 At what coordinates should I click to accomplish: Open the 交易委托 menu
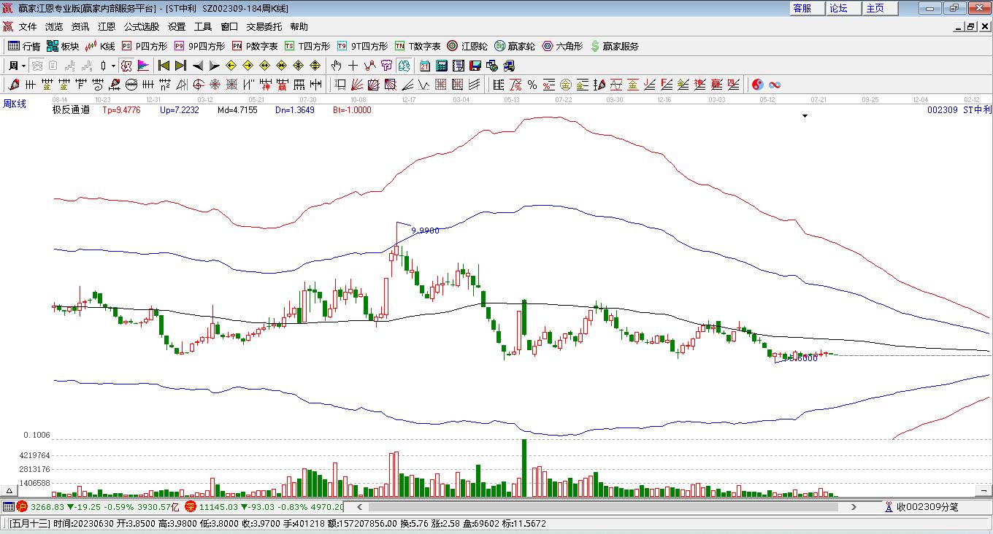pyautogui.click(x=264, y=27)
